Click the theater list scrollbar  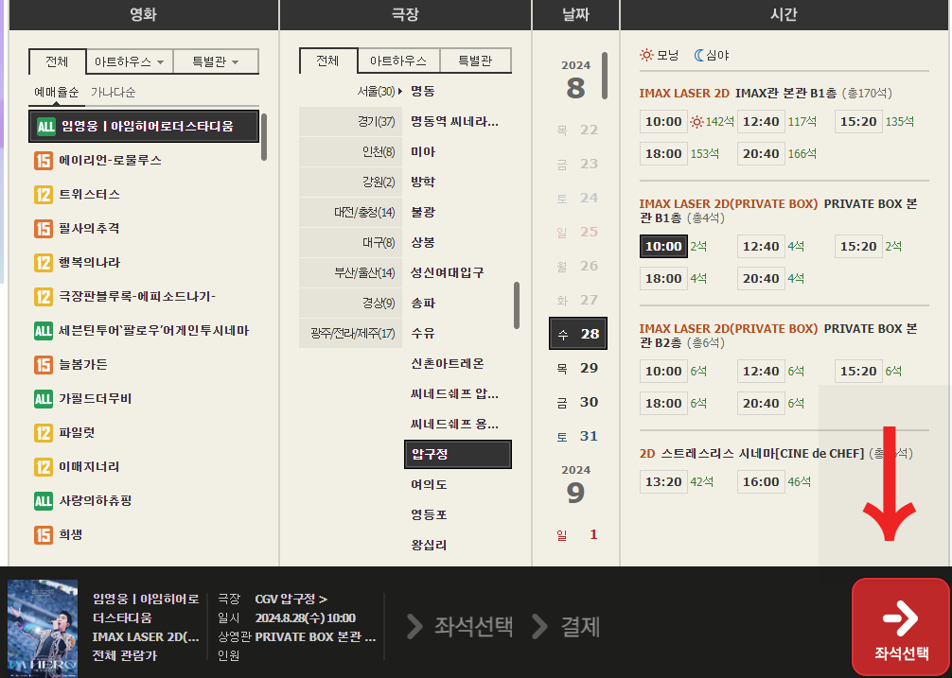point(517,305)
